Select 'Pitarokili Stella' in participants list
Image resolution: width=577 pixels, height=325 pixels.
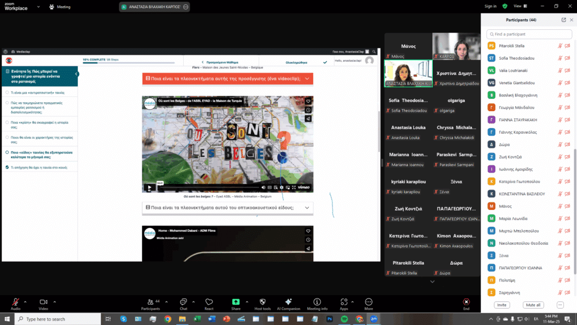(529, 46)
